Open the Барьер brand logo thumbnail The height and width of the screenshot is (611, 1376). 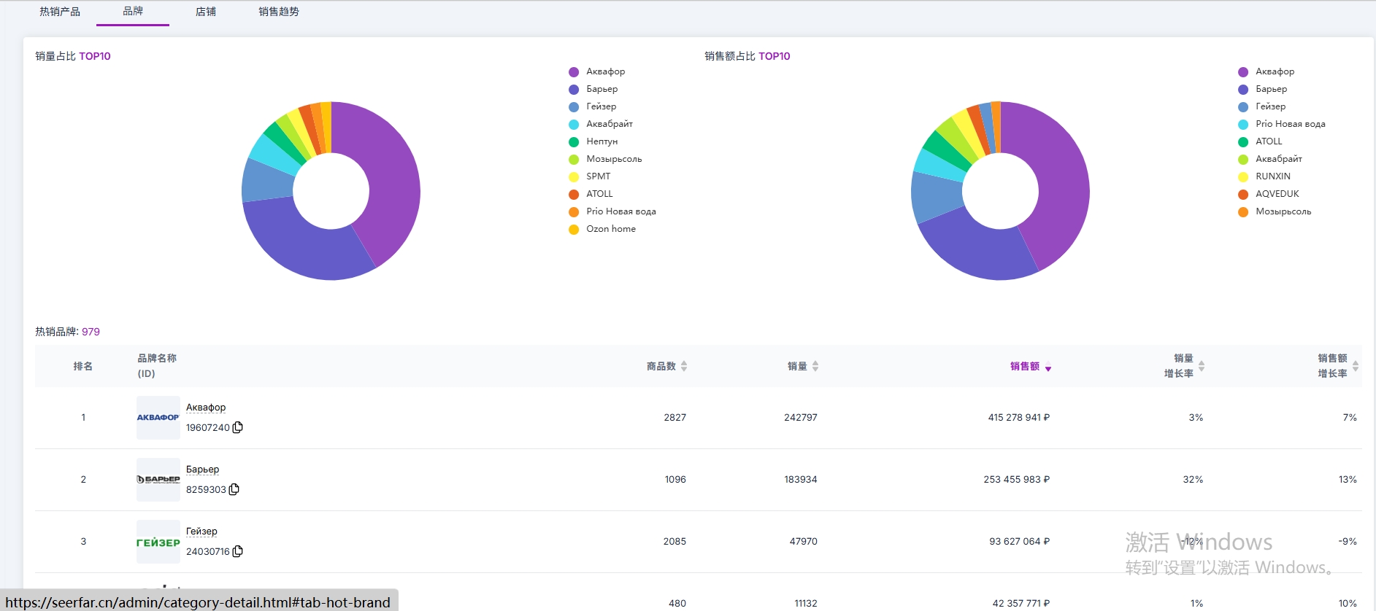pos(158,480)
